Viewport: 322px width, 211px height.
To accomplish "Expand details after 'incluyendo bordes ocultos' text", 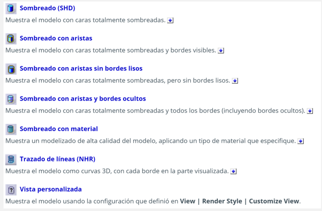I will click(x=309, y=111).
